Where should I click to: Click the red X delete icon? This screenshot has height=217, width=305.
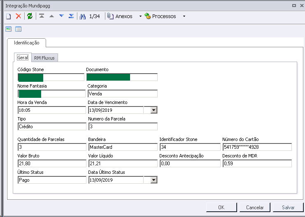pyautogui.click(x=19, y=16)
